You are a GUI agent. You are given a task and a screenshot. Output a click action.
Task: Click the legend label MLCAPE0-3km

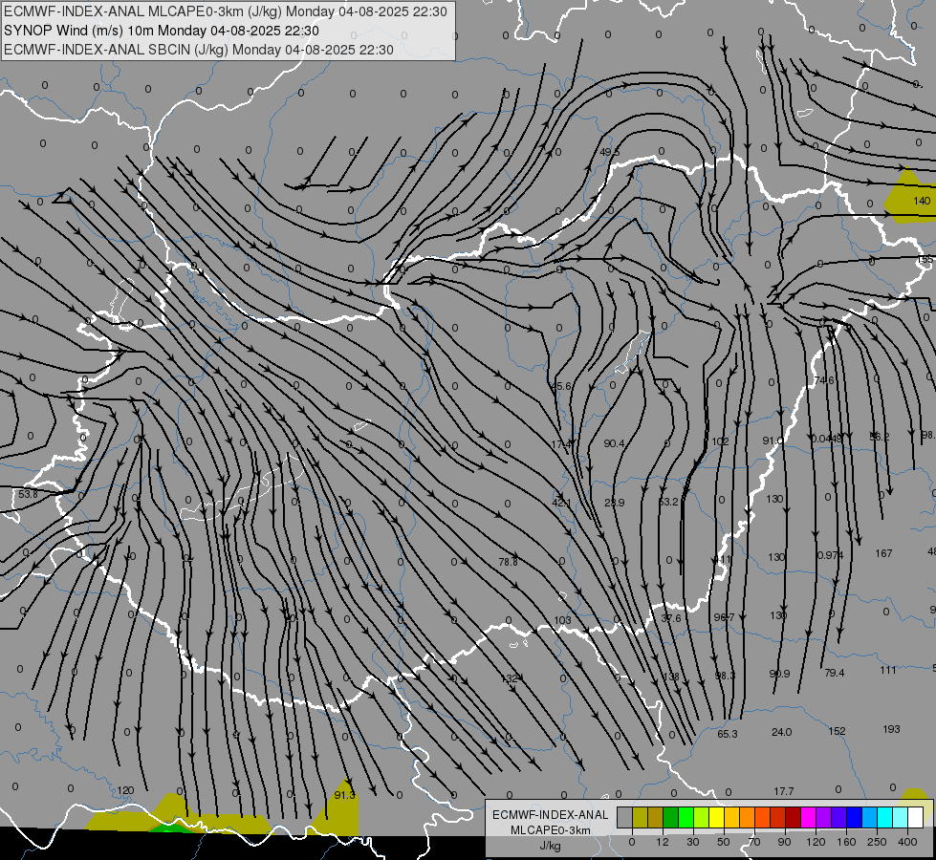(551, 830)
